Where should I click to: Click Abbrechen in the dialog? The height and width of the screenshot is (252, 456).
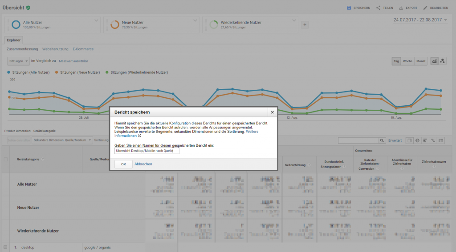point(143,164)
